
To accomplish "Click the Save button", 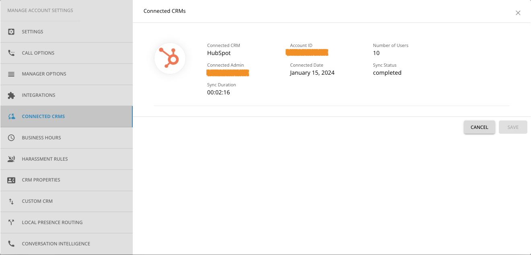I will coord(513,127).
